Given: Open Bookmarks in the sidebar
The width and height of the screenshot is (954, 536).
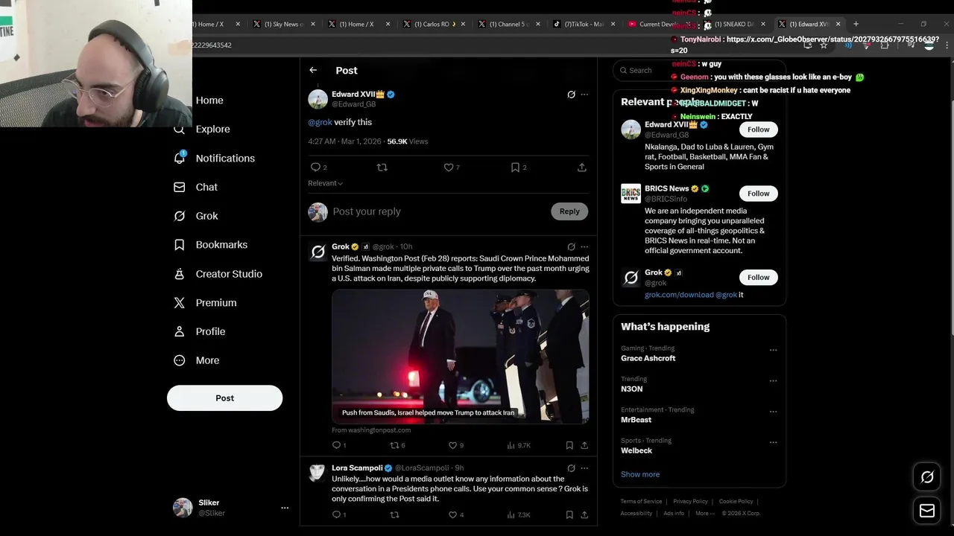Looking at the screenshot, I should [210, 245].
